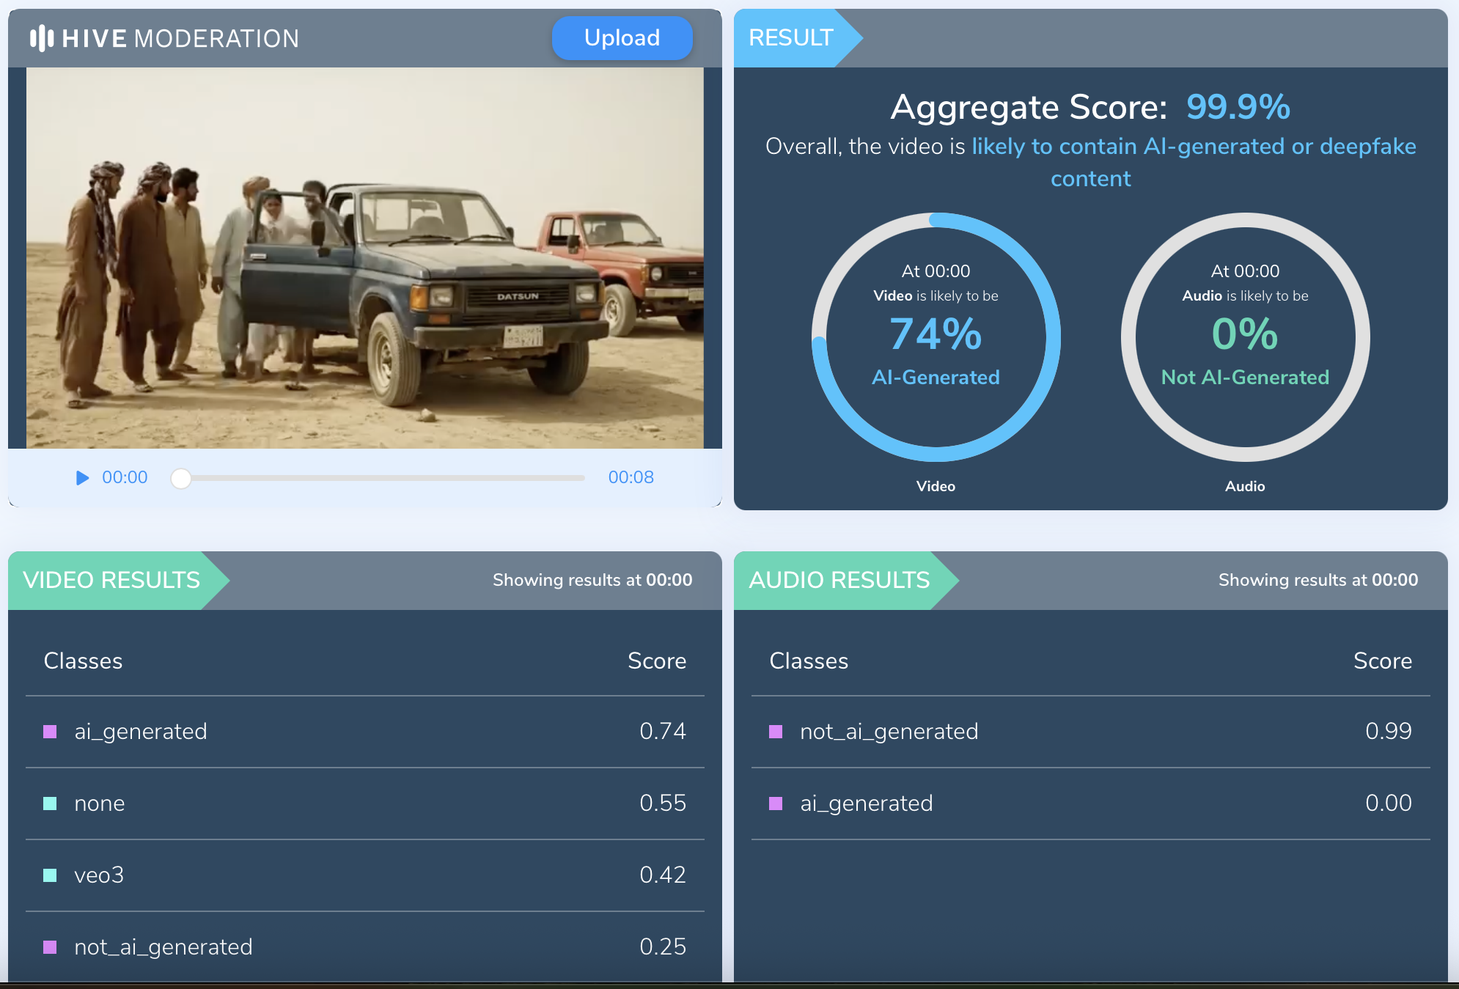
Task: Click the 00:00 current time label
Action: coord(125,477)
